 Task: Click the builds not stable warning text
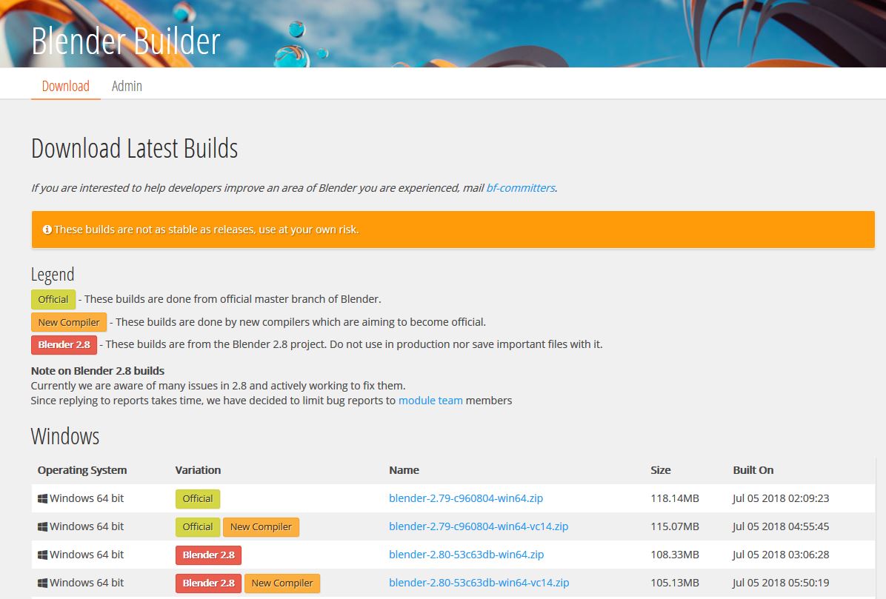(206, 230)
